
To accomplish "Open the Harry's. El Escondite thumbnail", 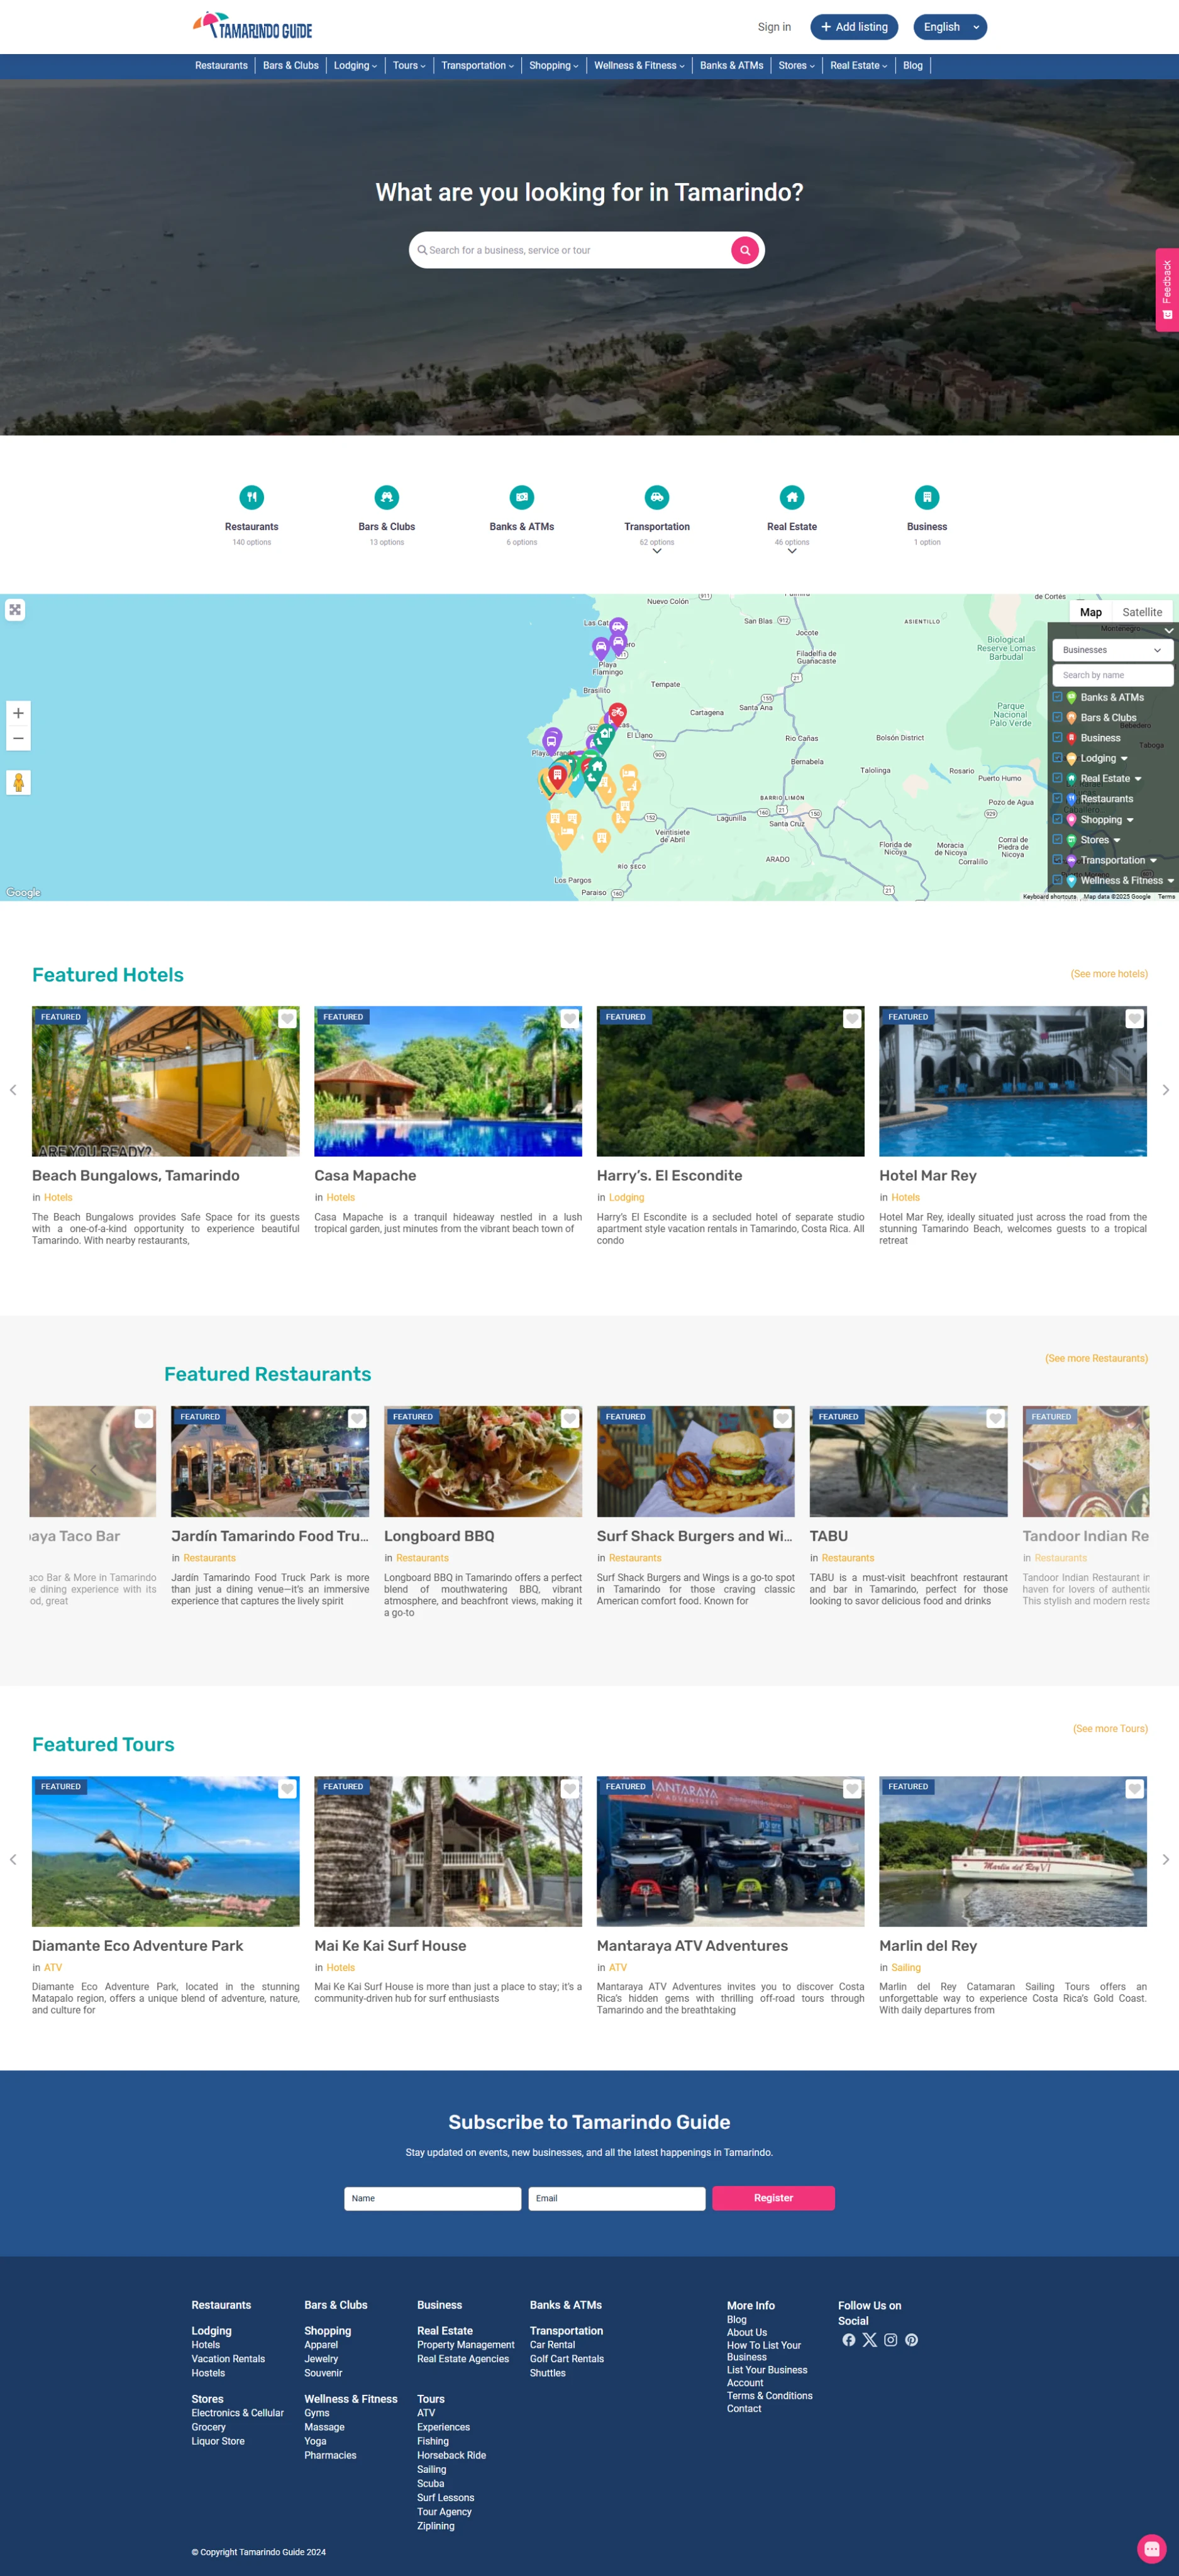I will (x=730, y=1081).
